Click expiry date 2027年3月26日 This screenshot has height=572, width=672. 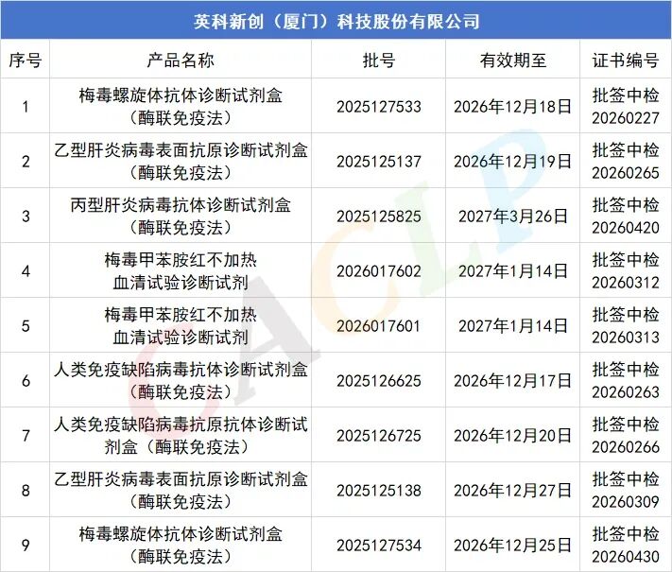pos(513,217)
